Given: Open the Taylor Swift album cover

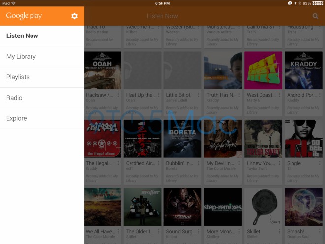Looking at the screenshot, I should coord(263,139).
